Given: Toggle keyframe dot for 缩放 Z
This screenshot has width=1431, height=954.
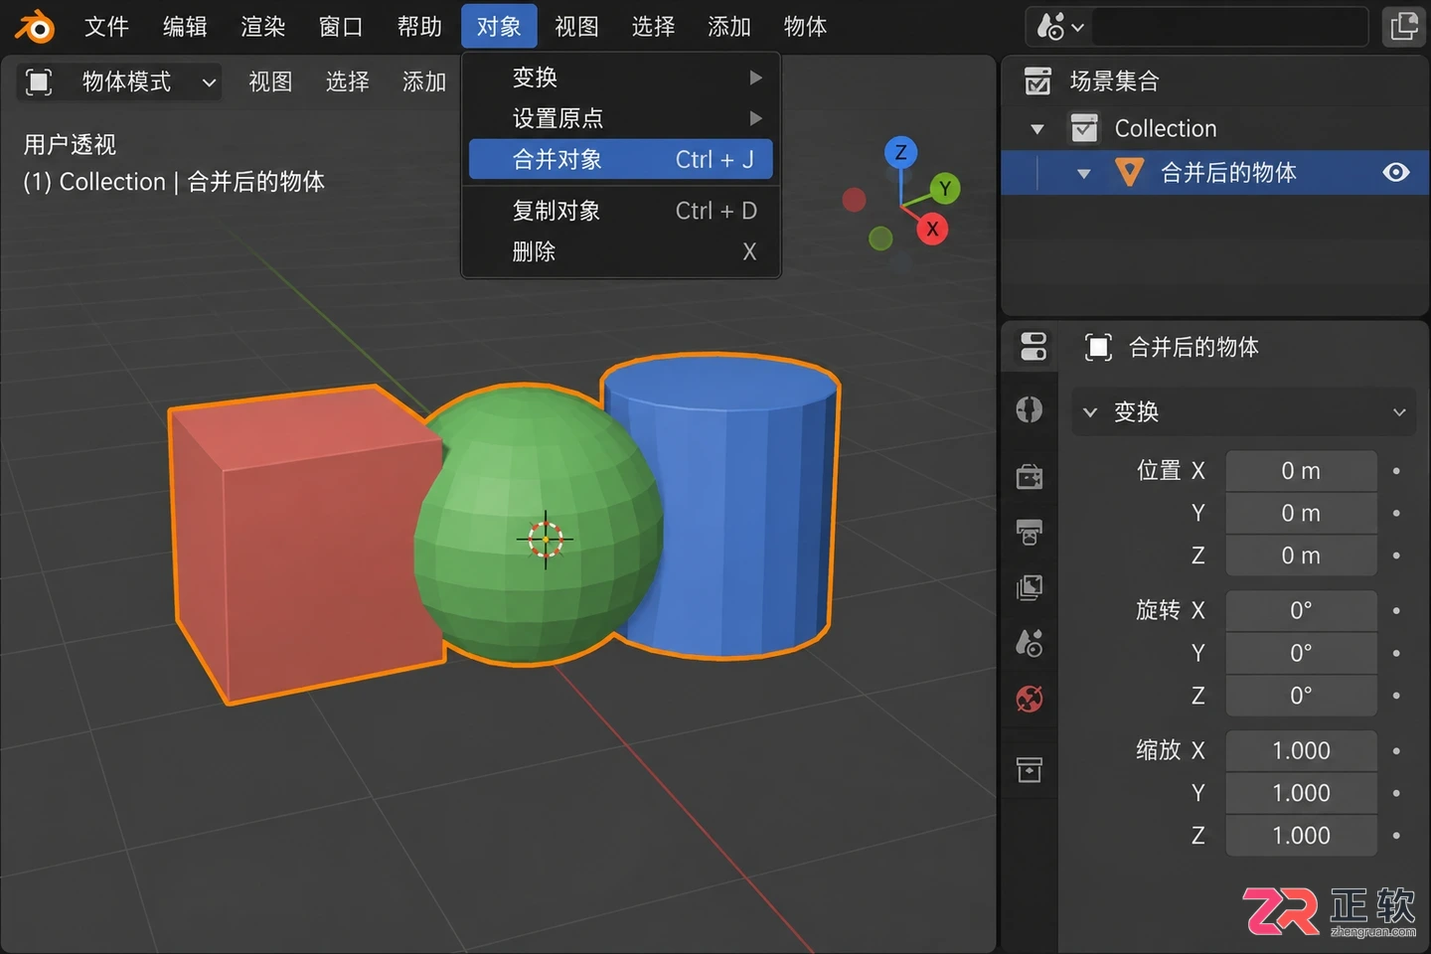Looking at the screenshot, I should pyautogui.click(x=1396, y=835).
